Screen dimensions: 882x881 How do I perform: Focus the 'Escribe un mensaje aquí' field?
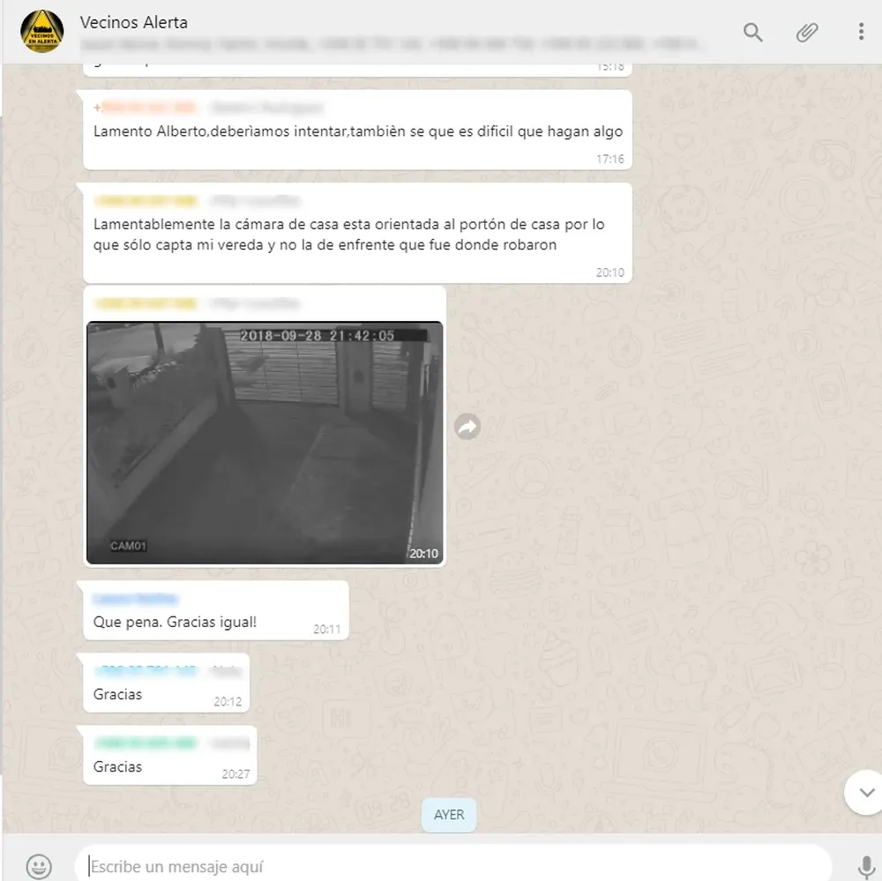coord(450,866)
